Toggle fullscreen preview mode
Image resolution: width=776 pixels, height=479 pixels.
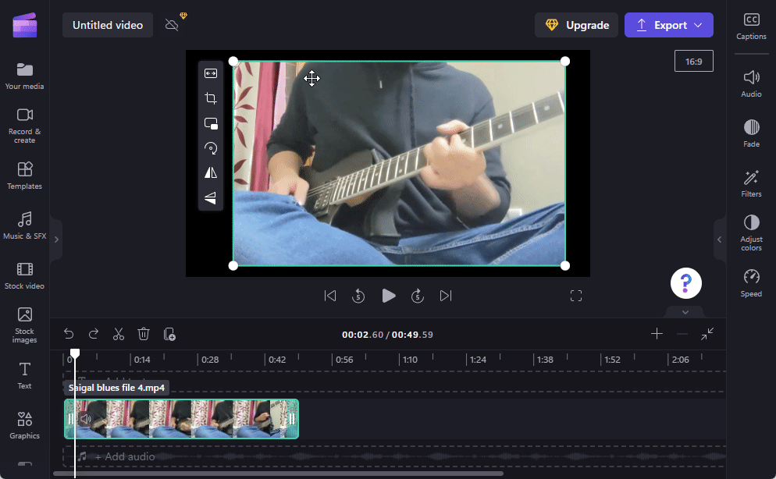click(x=576, y=296)
